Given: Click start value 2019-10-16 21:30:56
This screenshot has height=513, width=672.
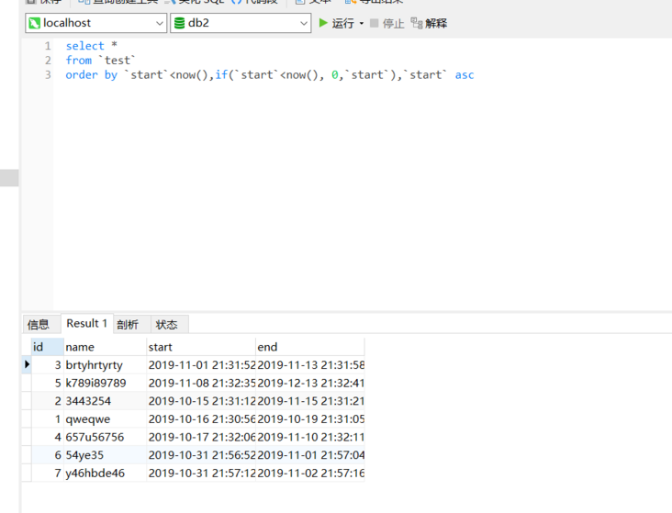Looking at the screenshot, I should 201,419.
